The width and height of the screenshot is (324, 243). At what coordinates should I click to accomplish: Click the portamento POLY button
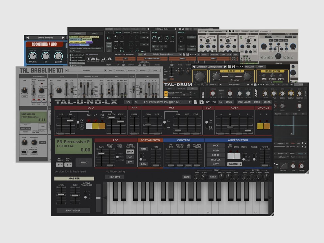[144, 164]
